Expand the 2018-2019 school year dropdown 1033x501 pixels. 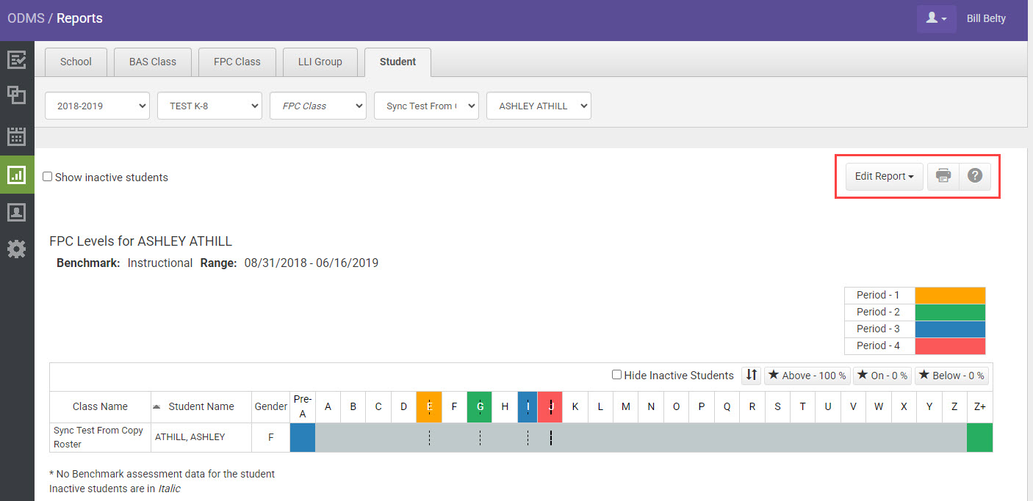pos(97,106)
